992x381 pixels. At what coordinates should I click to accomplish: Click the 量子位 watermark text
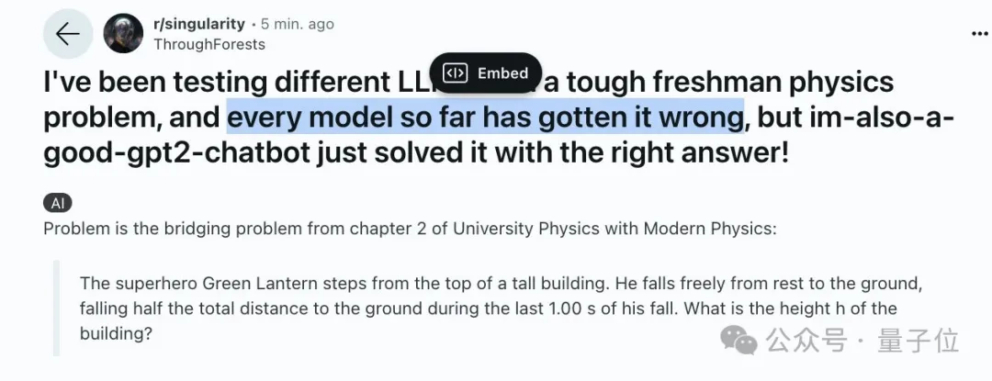pos(918,342)
